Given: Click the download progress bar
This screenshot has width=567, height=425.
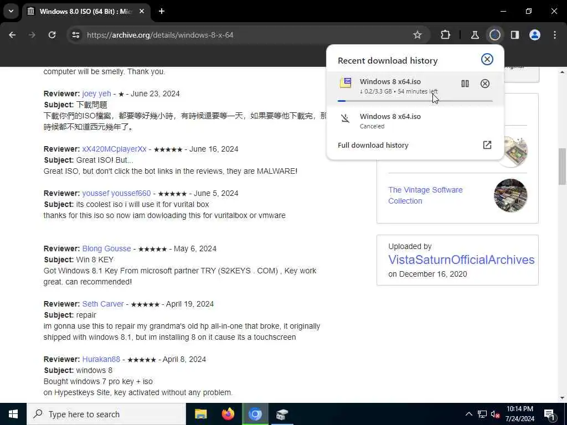Looking at the screenshot, I should point(415,101).
